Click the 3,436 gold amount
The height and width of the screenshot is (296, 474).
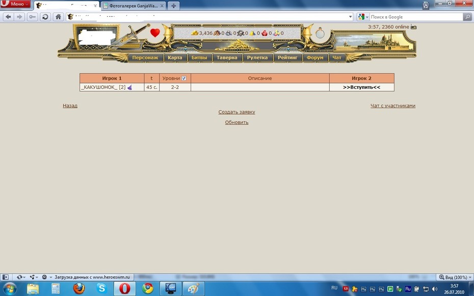click(x=206, y=33)
